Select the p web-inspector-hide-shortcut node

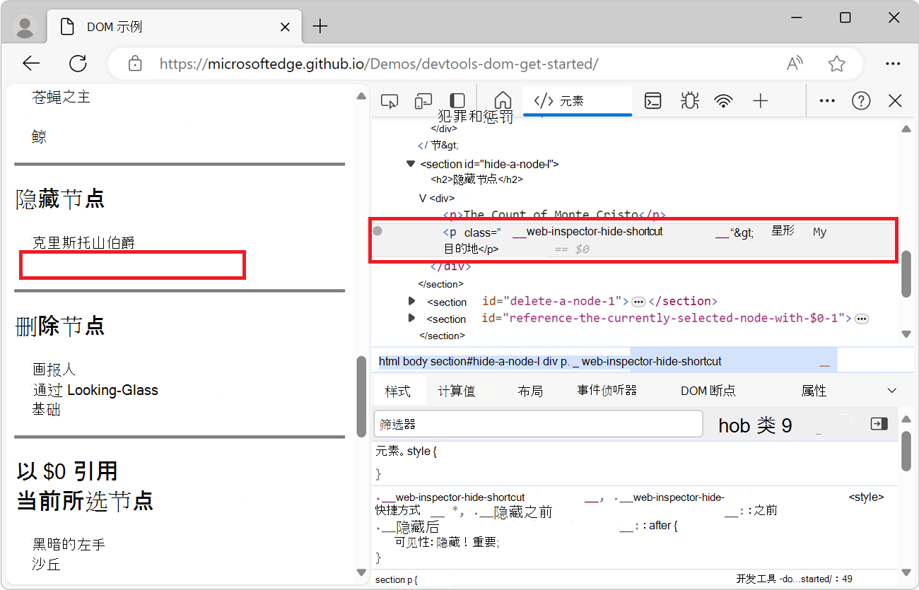coord(633,240)
